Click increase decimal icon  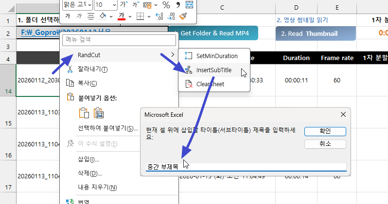159,16
